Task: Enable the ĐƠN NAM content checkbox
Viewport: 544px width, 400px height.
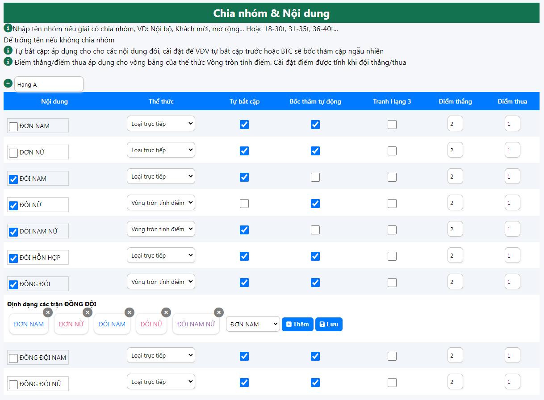Action: point(13,126)
